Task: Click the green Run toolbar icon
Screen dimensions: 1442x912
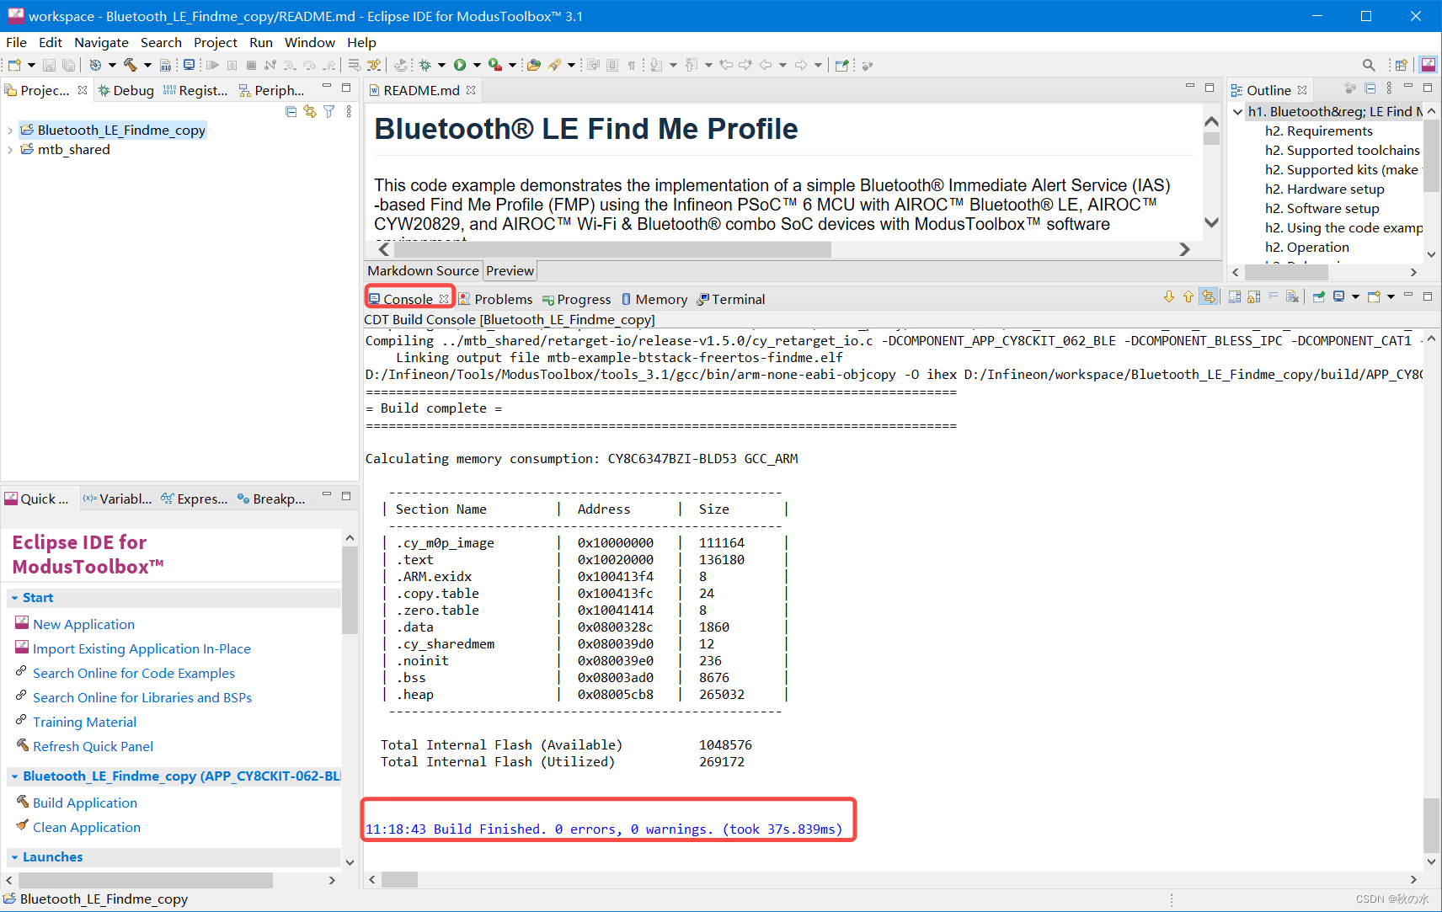Action: [x=460, y=65]
